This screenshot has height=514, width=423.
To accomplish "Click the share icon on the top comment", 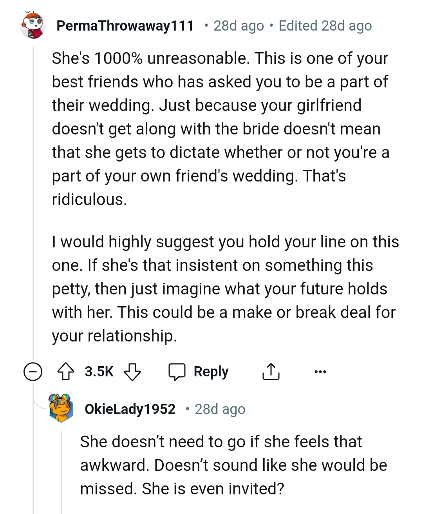I will pyautogui.click(x=271, y=371).
